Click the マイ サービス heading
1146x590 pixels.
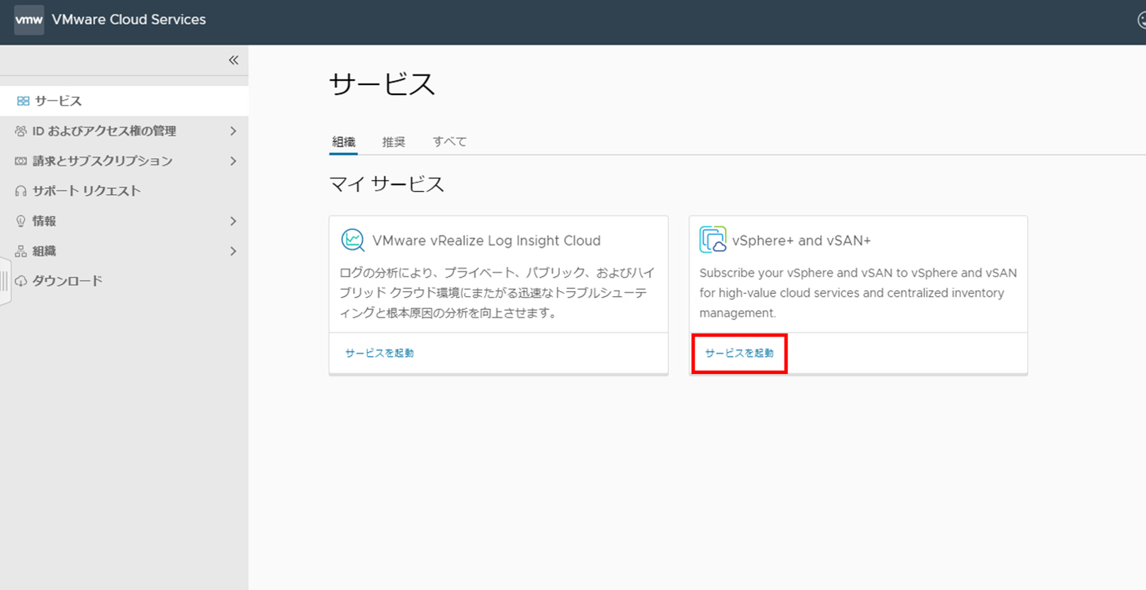coord(387,184)
